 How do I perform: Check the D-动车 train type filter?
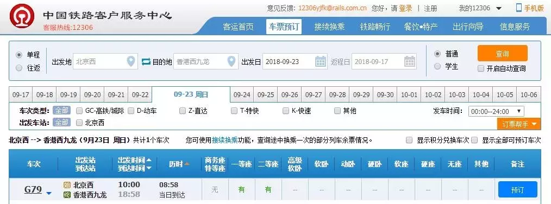[131, 111]
